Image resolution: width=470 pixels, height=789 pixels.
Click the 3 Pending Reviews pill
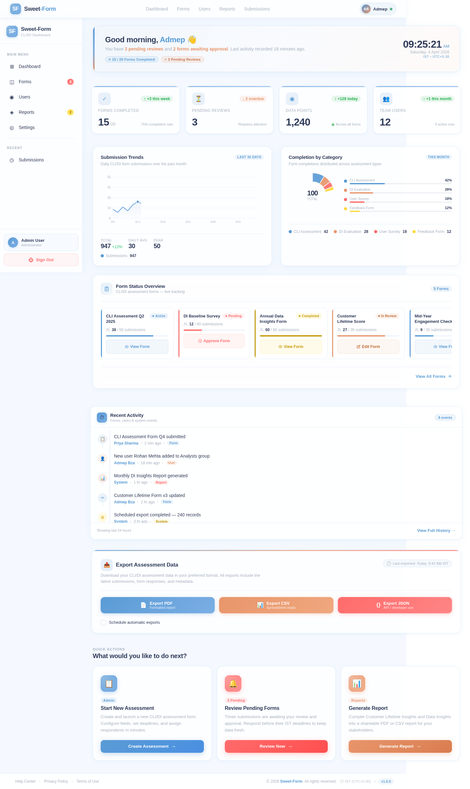[x=183, y=59]
